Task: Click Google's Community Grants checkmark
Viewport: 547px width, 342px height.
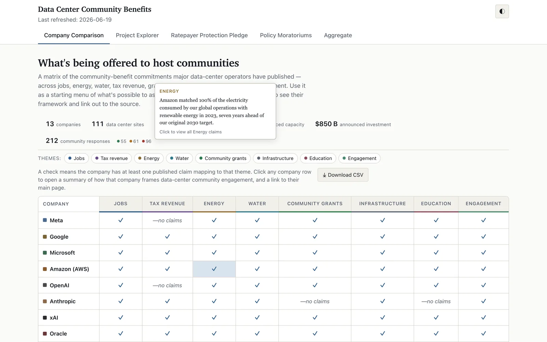Action: point(315,237)
